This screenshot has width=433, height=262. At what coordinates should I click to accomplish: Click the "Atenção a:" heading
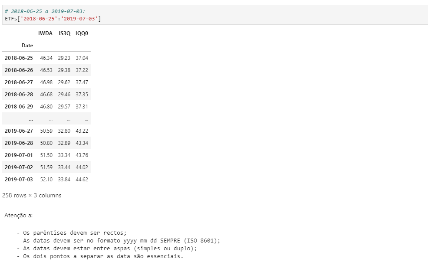14,214
